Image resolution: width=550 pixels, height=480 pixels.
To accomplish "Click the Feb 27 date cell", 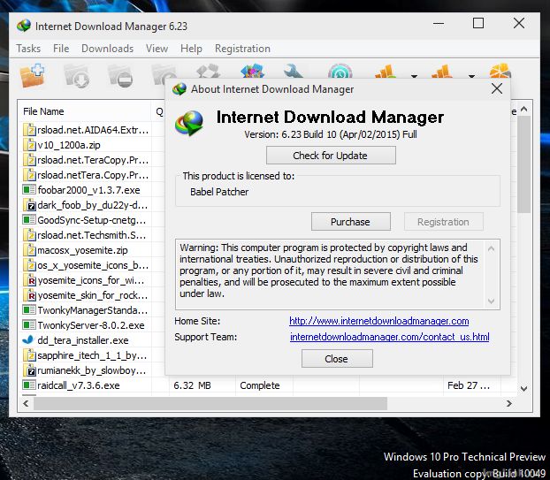I will (469, 385).
